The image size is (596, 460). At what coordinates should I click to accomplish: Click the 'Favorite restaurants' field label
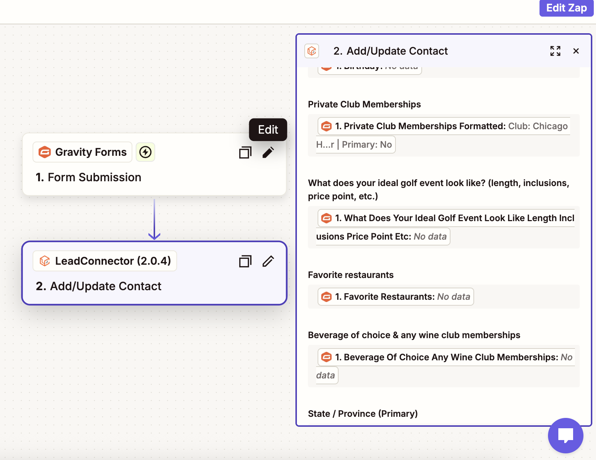tap(351, 275)
